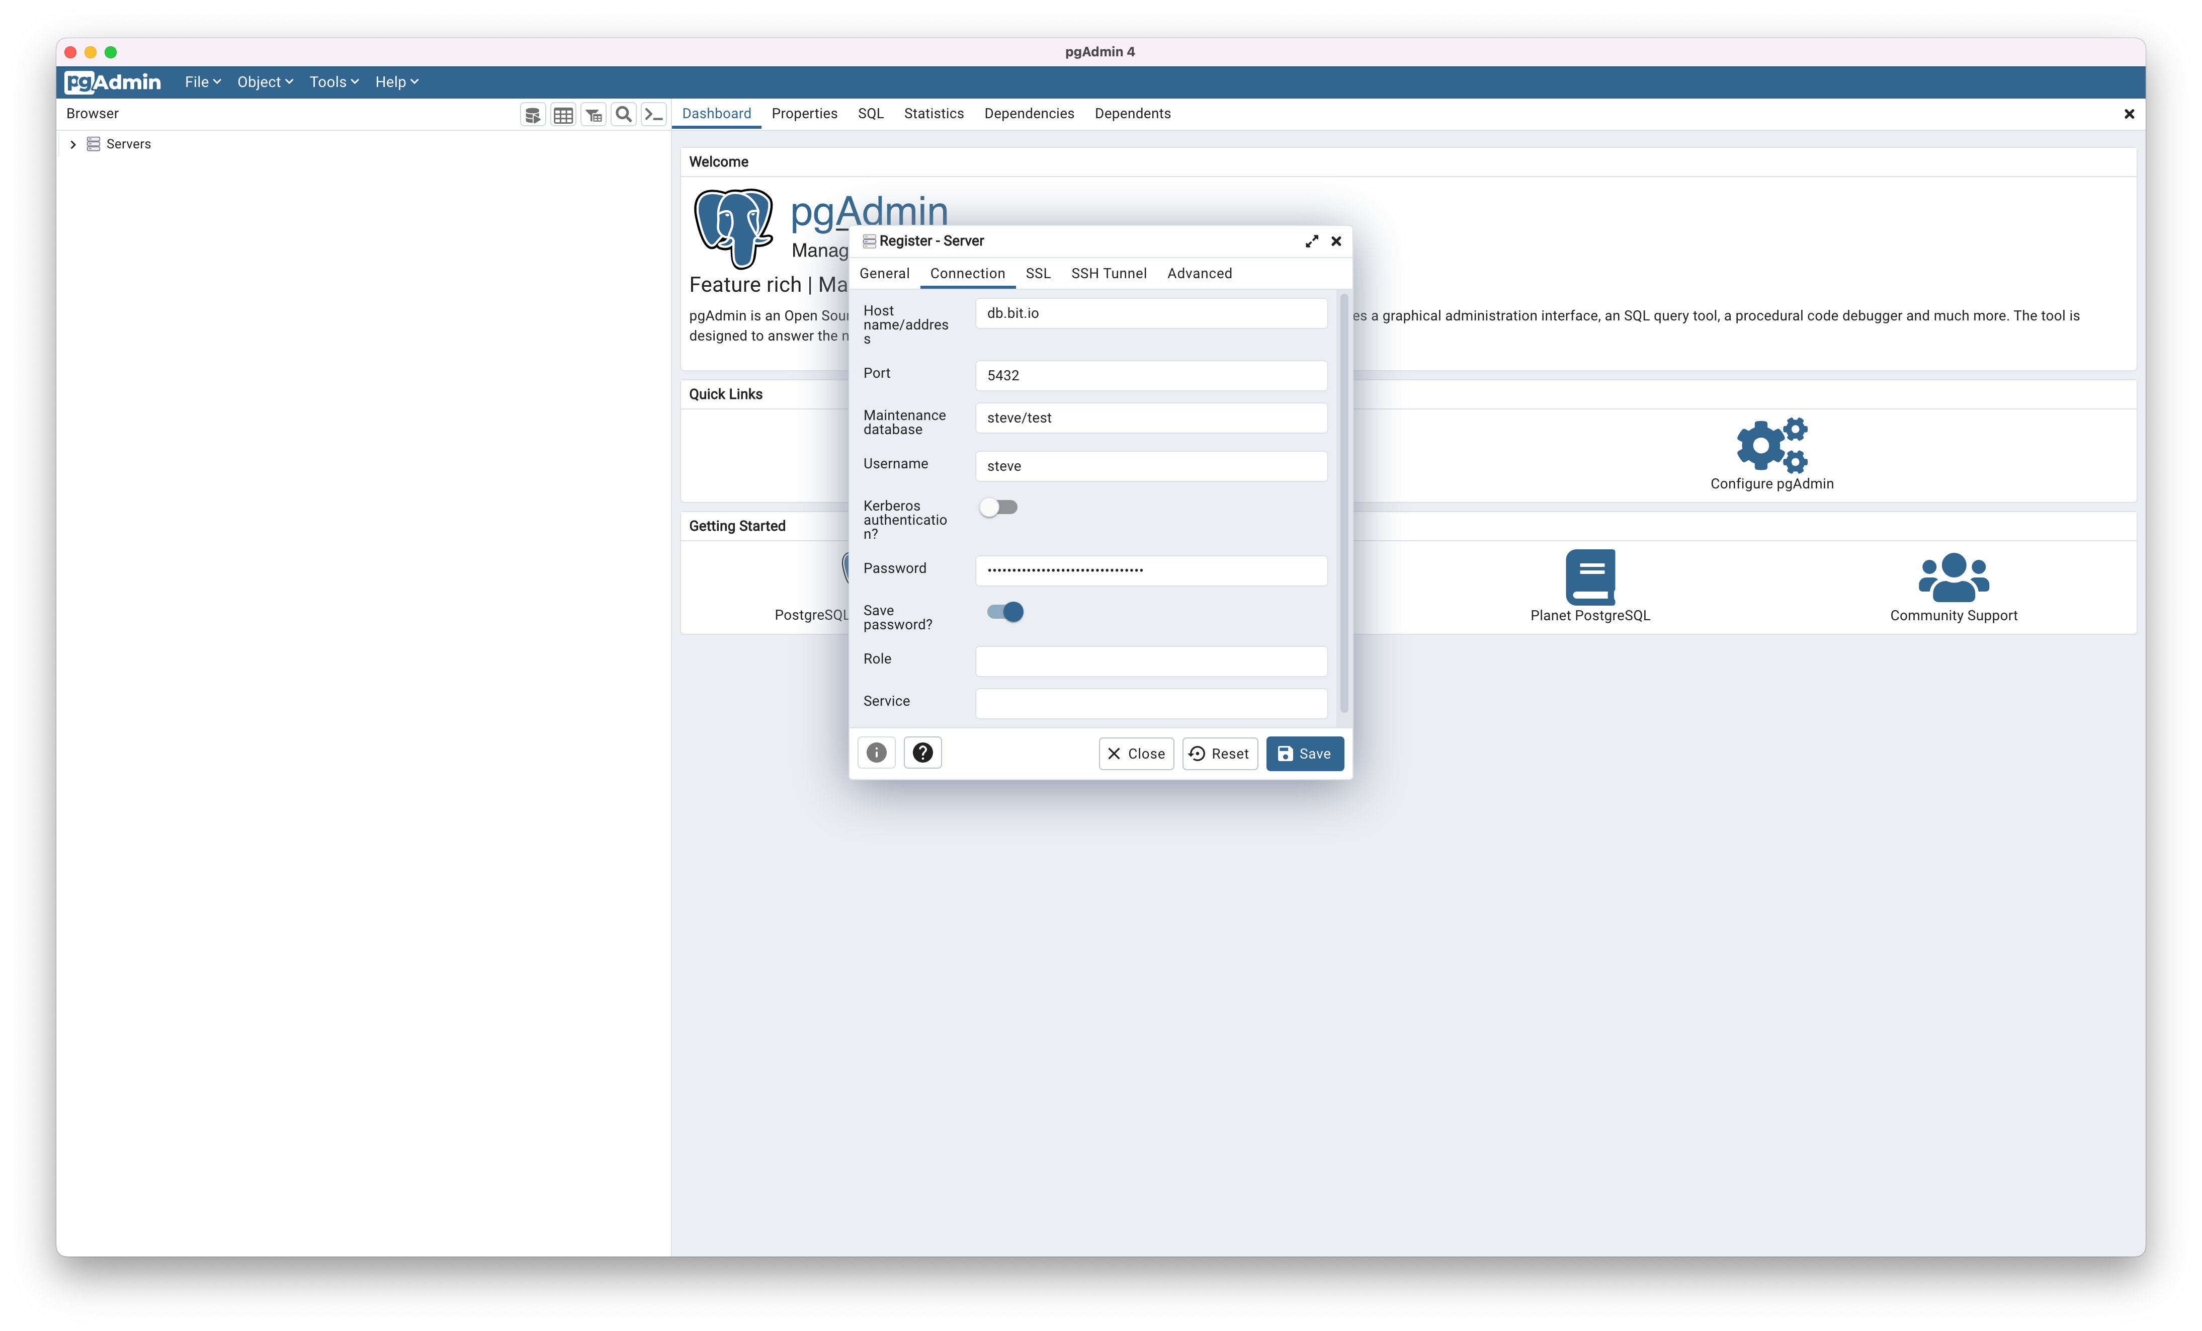Image resolution: width=2202 pixels, height=1331 pixels.
Task: Open the File menu
Action: tap(202, 82)
